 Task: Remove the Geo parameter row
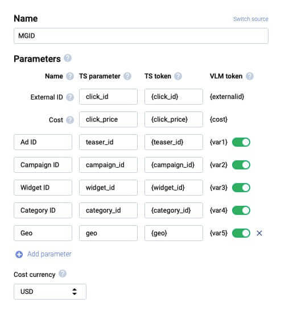pos(259,233)
